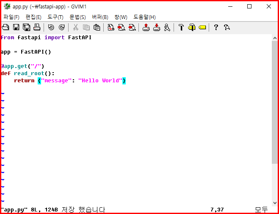This screenshot has width=279, height=214.
Task: Click the vertical scrollbar thumb
Action: [275, 102]
